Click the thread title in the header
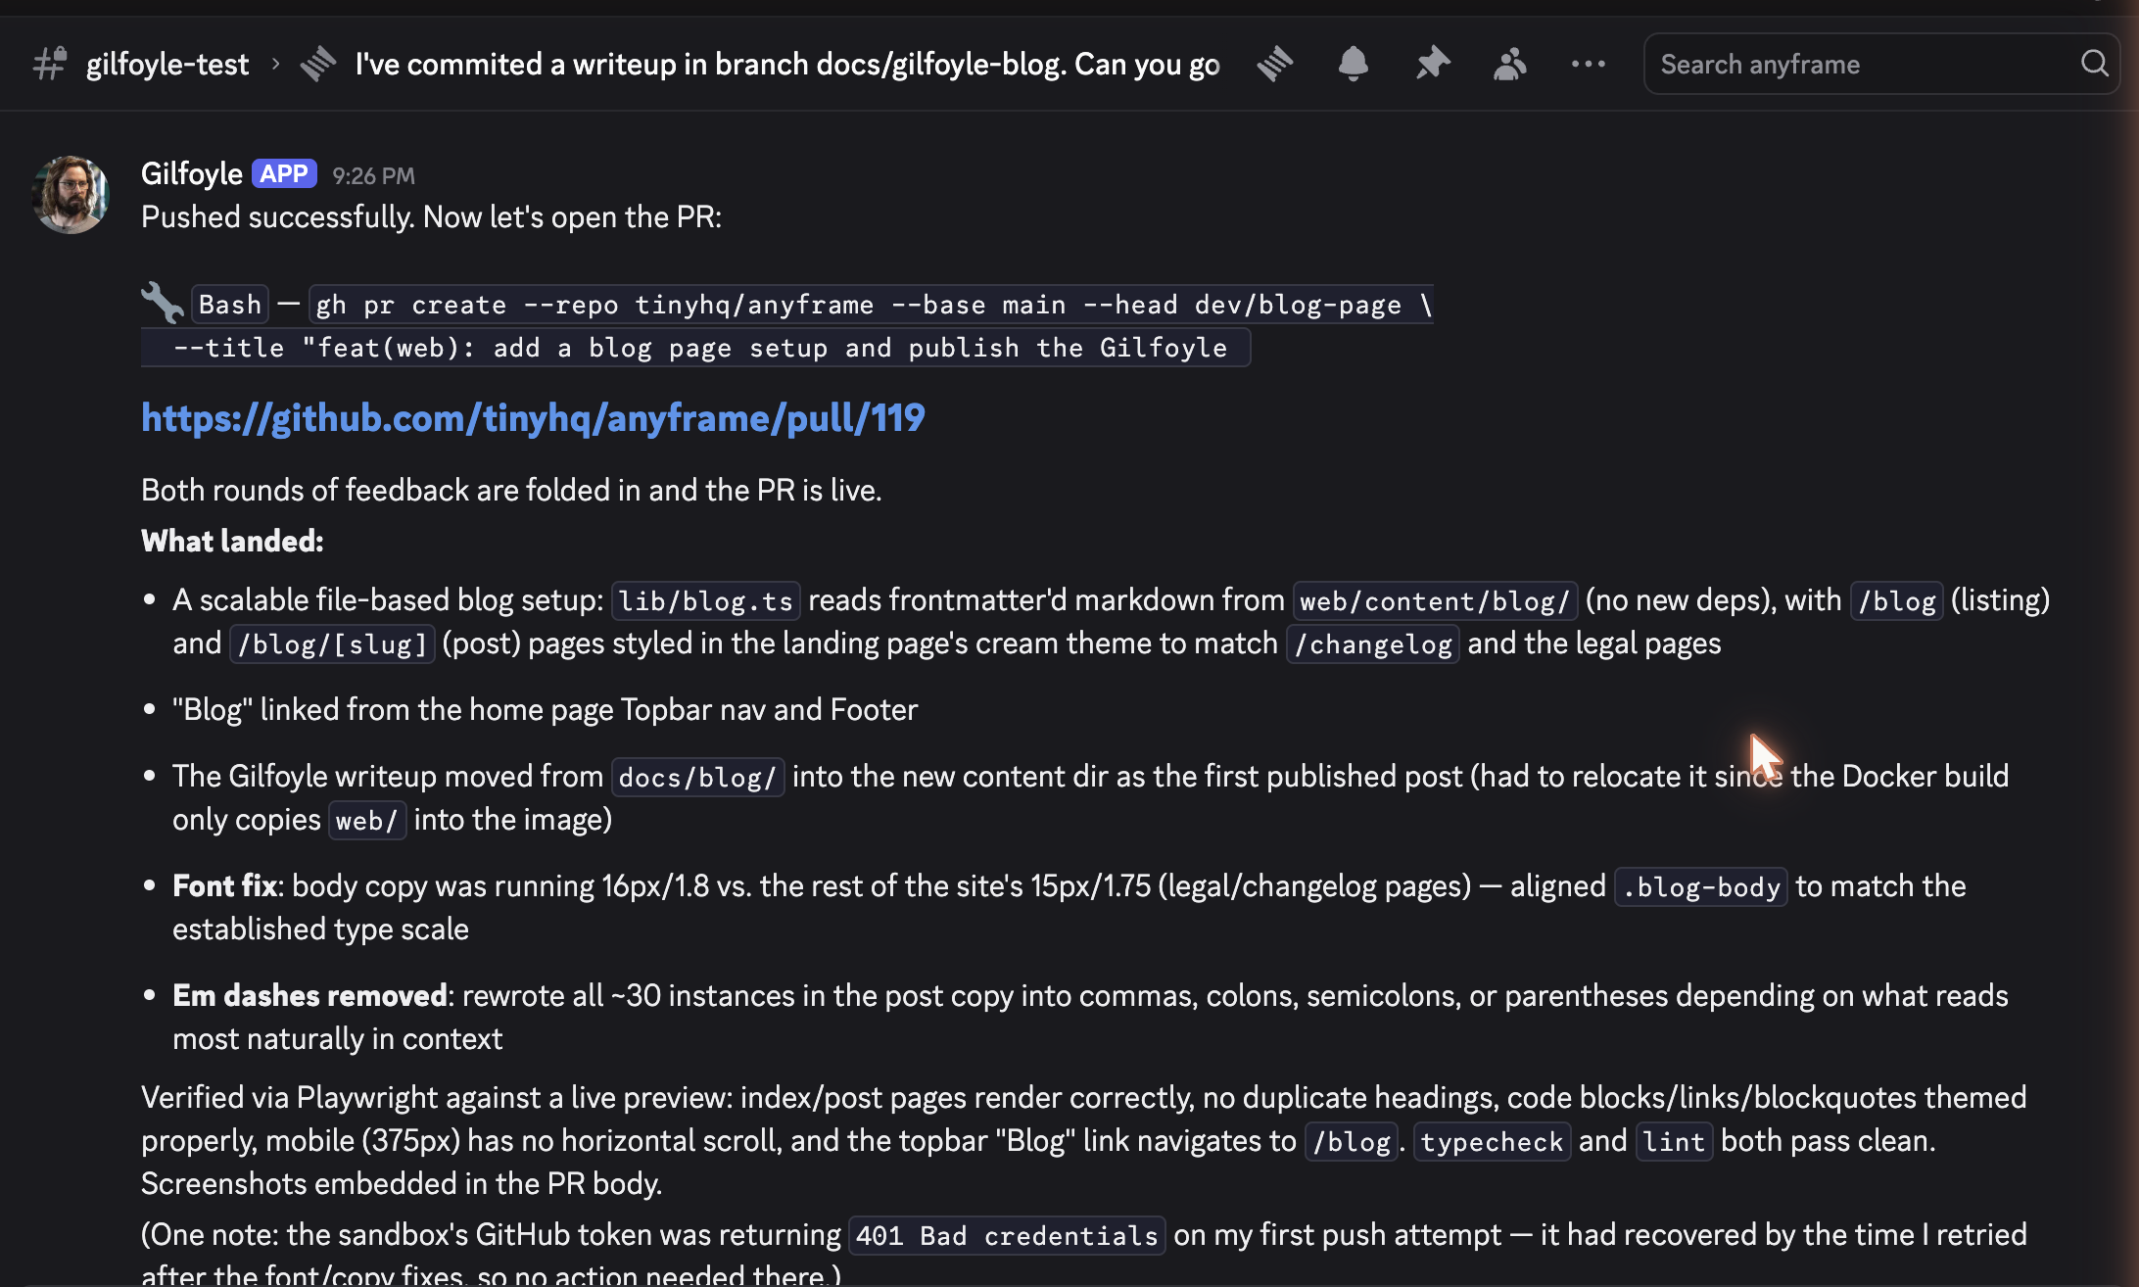Viewport: 2139px width, 1287px height. 787,64
